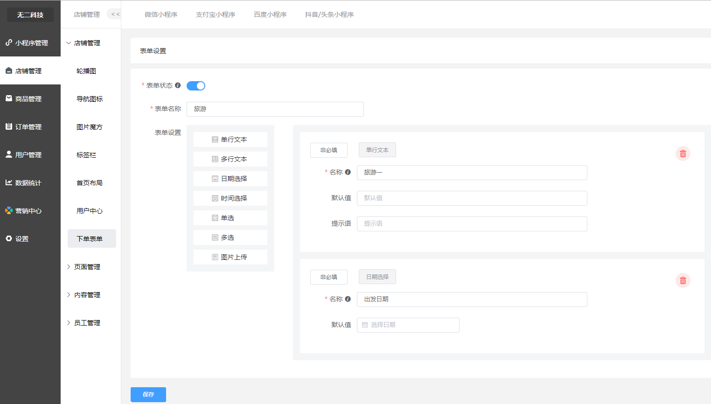
Task: Click the 设置 gear icon
Action: [9, 238]
